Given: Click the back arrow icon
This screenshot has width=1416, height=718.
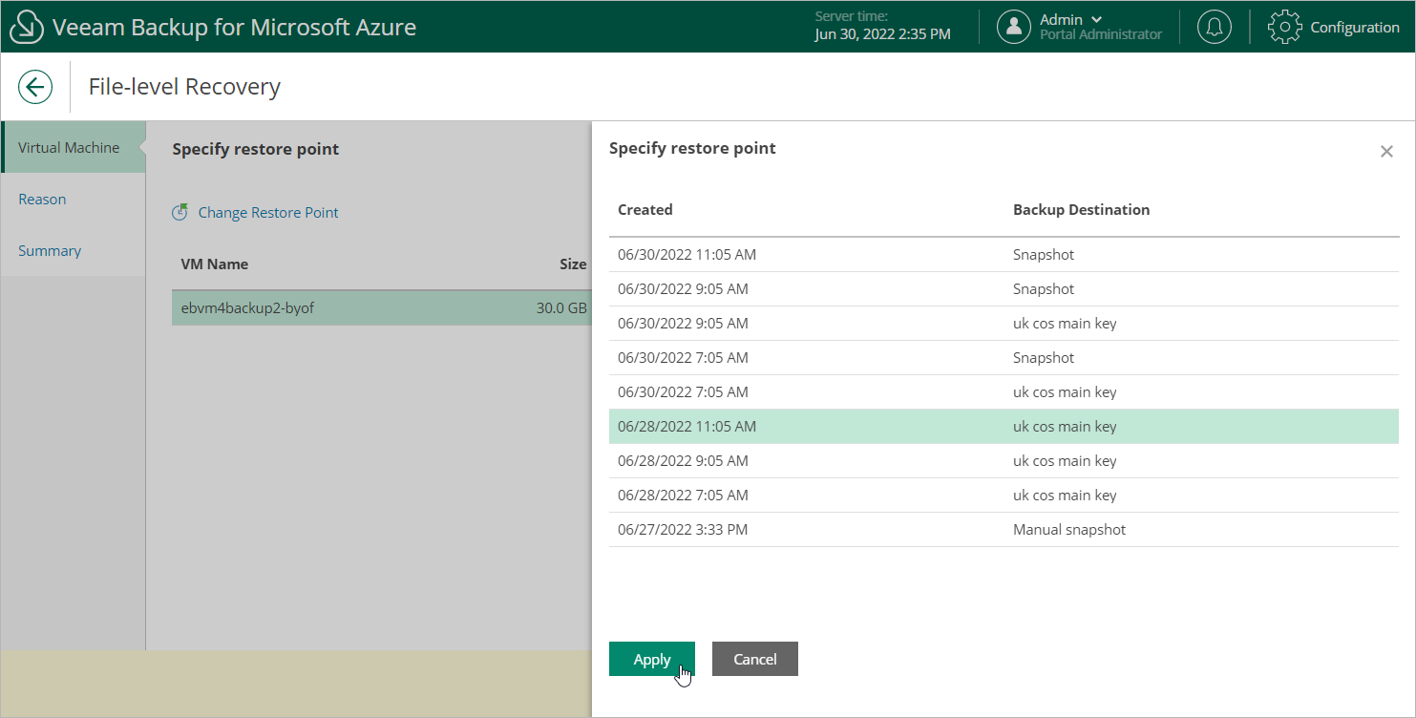Looking at the screenshot, I should [35, 87].
